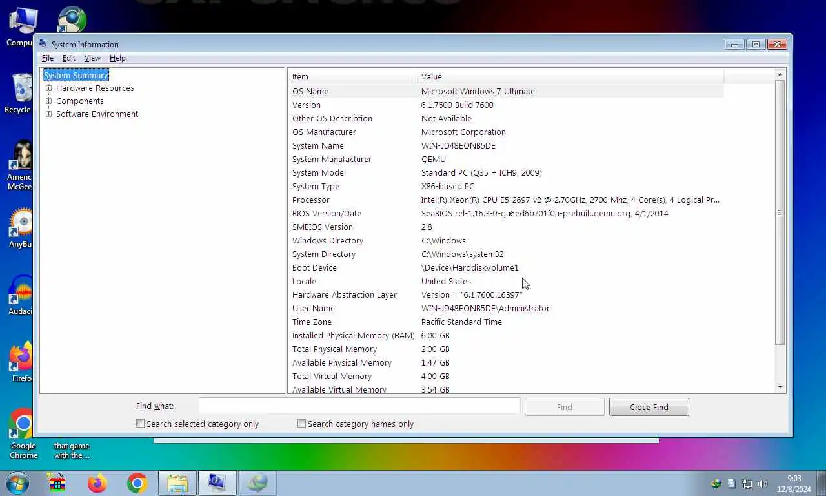Screen dimensions: 826x496
Task: Select the Audacity desktop shortcut
Action: 21,295
